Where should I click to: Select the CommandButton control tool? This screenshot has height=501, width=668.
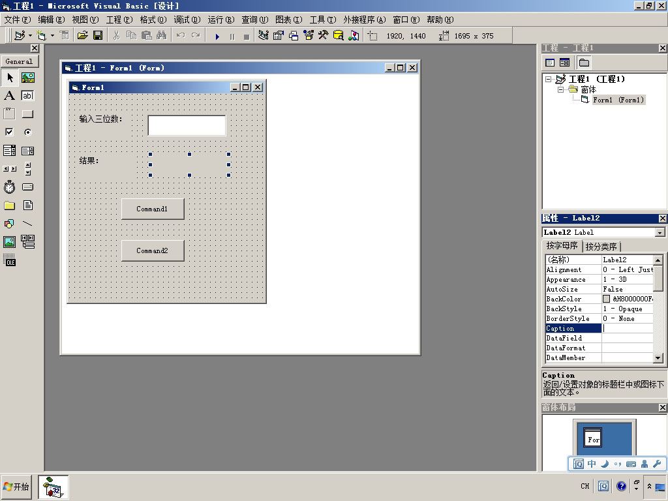[27, 114]
